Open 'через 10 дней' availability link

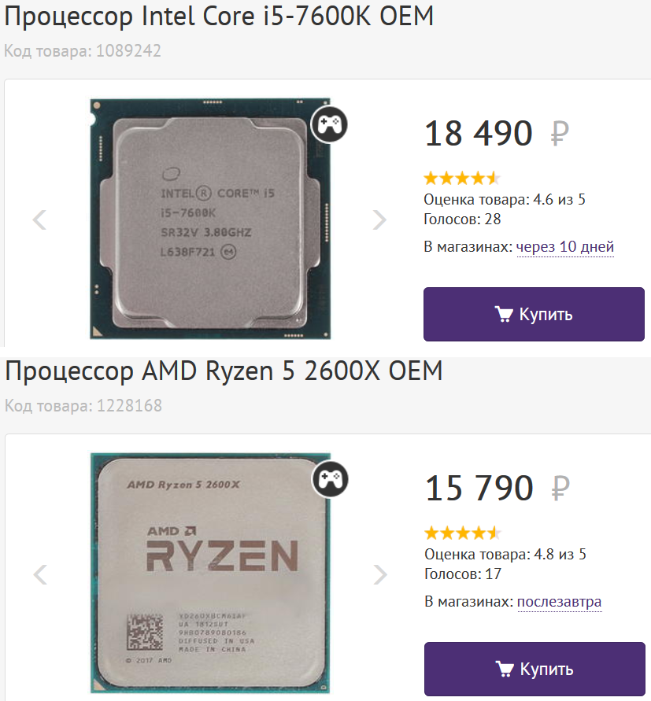pos(564,247)
